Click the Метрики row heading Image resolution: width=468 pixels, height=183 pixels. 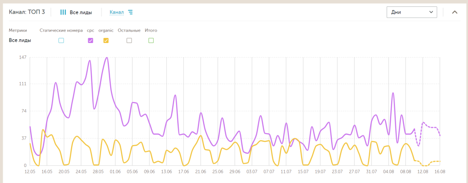click(x=18, y=31)
